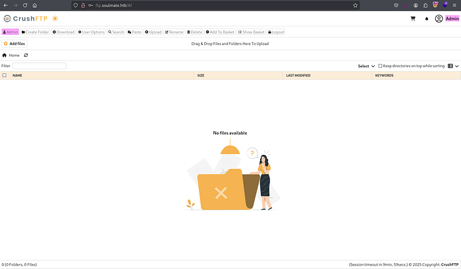Viewport: 461px width, 269px height.
Task: Click the Upload toolbar button
Action: [153, 32]
